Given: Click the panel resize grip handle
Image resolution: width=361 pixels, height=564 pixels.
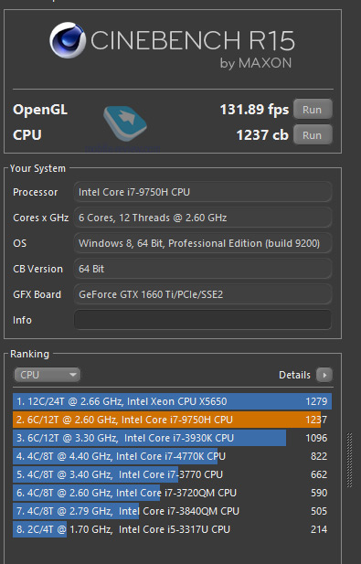Looking at the screenshot, I should 349,461.
